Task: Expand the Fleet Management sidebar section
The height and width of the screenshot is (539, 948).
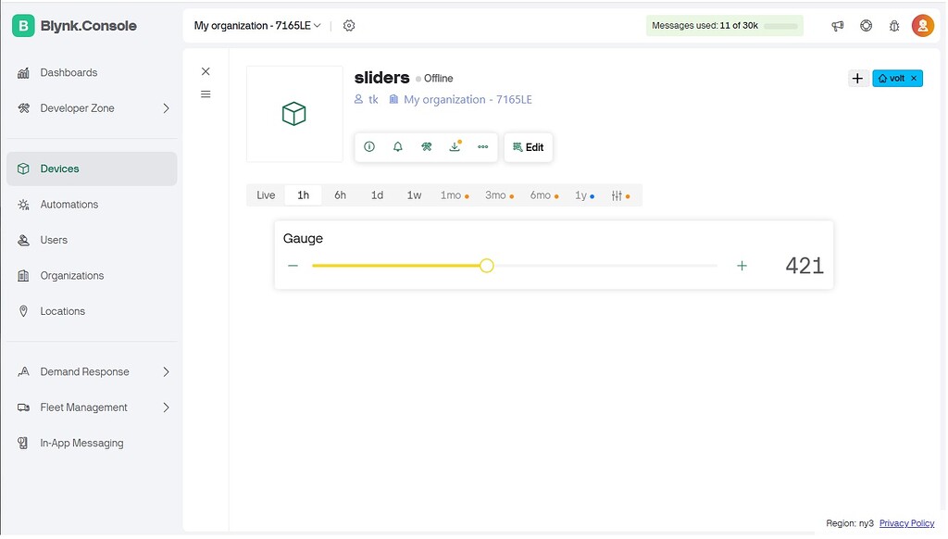Action: (93, 407)
